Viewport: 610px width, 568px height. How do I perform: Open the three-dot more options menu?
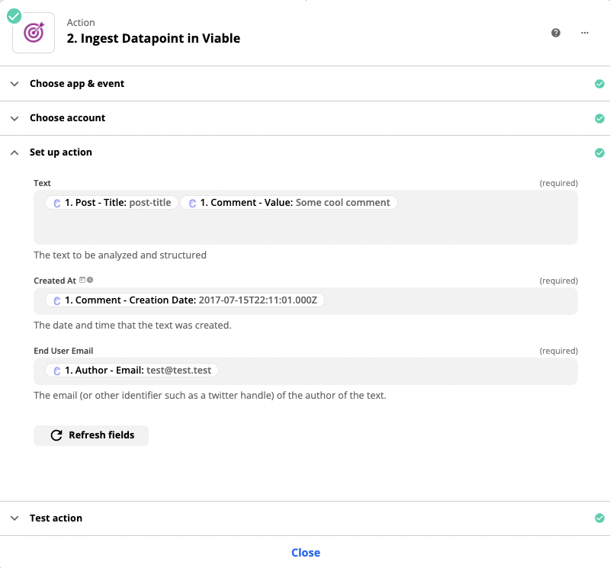pyautogui.click(x=585, y=33)
